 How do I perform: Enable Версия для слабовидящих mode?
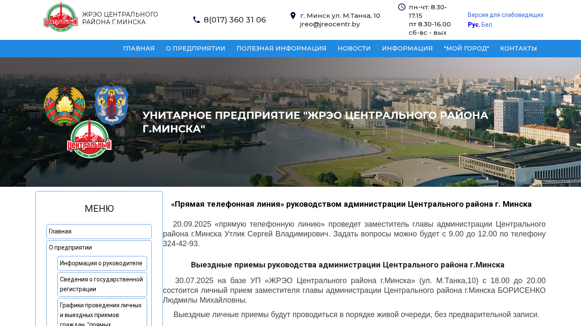pyautogui.click(x=505, y=15)
